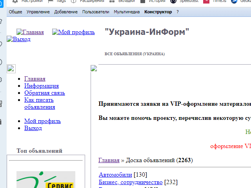The image size is (251, 188).
Task: Open the Общее admin menu
Action: click(x=15, y=12)
